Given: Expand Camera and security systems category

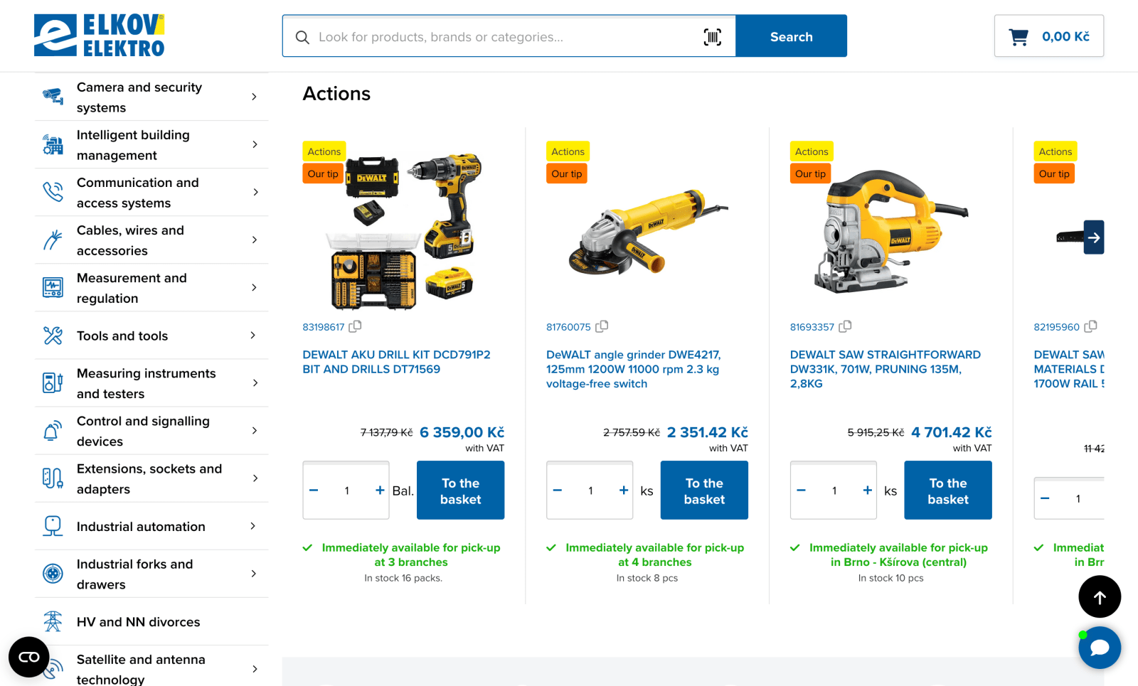Looking at the screenshot, I should pyautogui.click(x=254, y=97).
